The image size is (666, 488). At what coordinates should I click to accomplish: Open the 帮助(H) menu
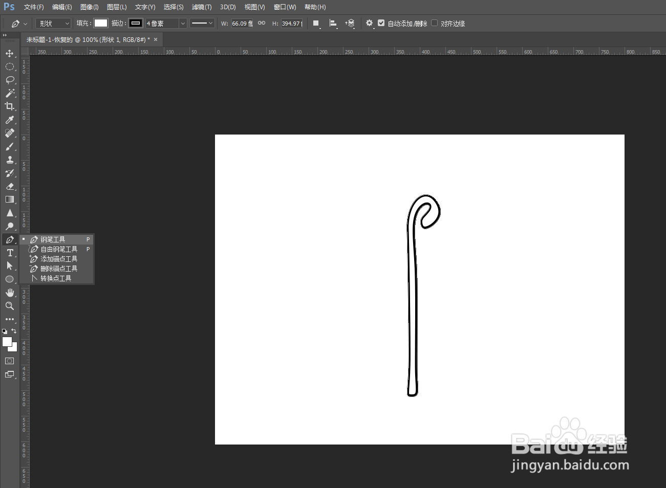pos(315,7)
